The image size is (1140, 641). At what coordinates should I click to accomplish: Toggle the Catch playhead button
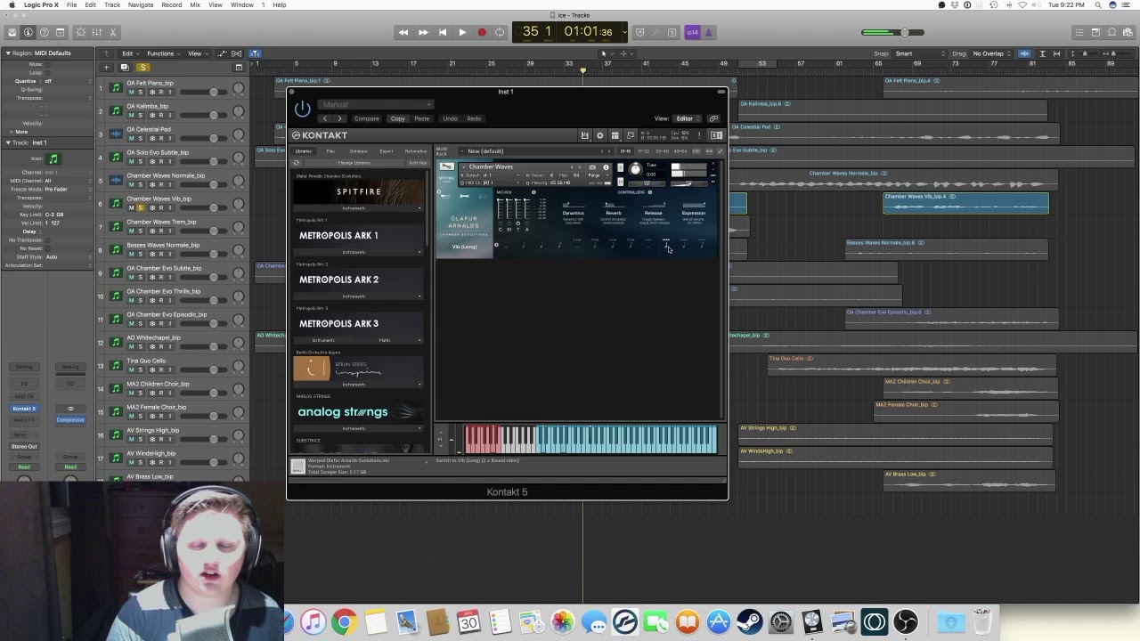tap(255, 53)
